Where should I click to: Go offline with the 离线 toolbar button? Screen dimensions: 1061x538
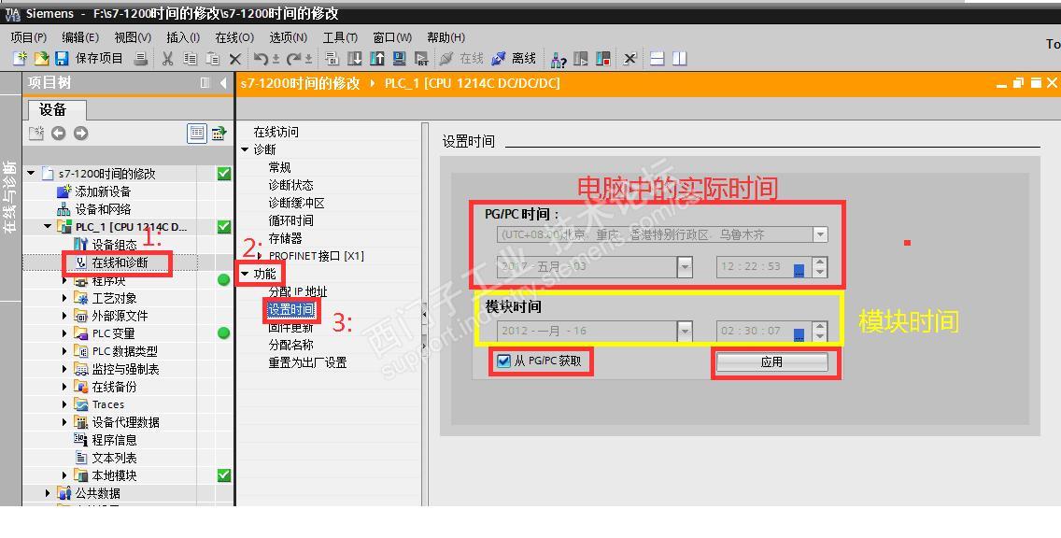(x=514, y=59)
